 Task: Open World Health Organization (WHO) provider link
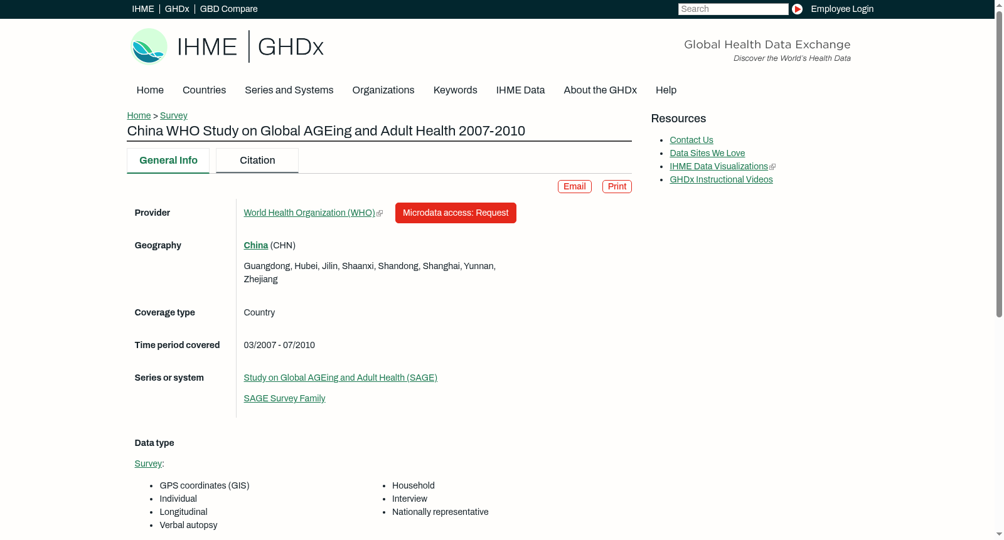(309, 213)
